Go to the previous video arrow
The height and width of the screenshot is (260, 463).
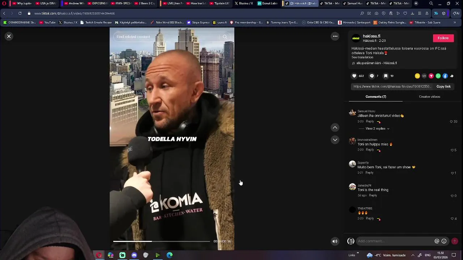click(335, 127)
